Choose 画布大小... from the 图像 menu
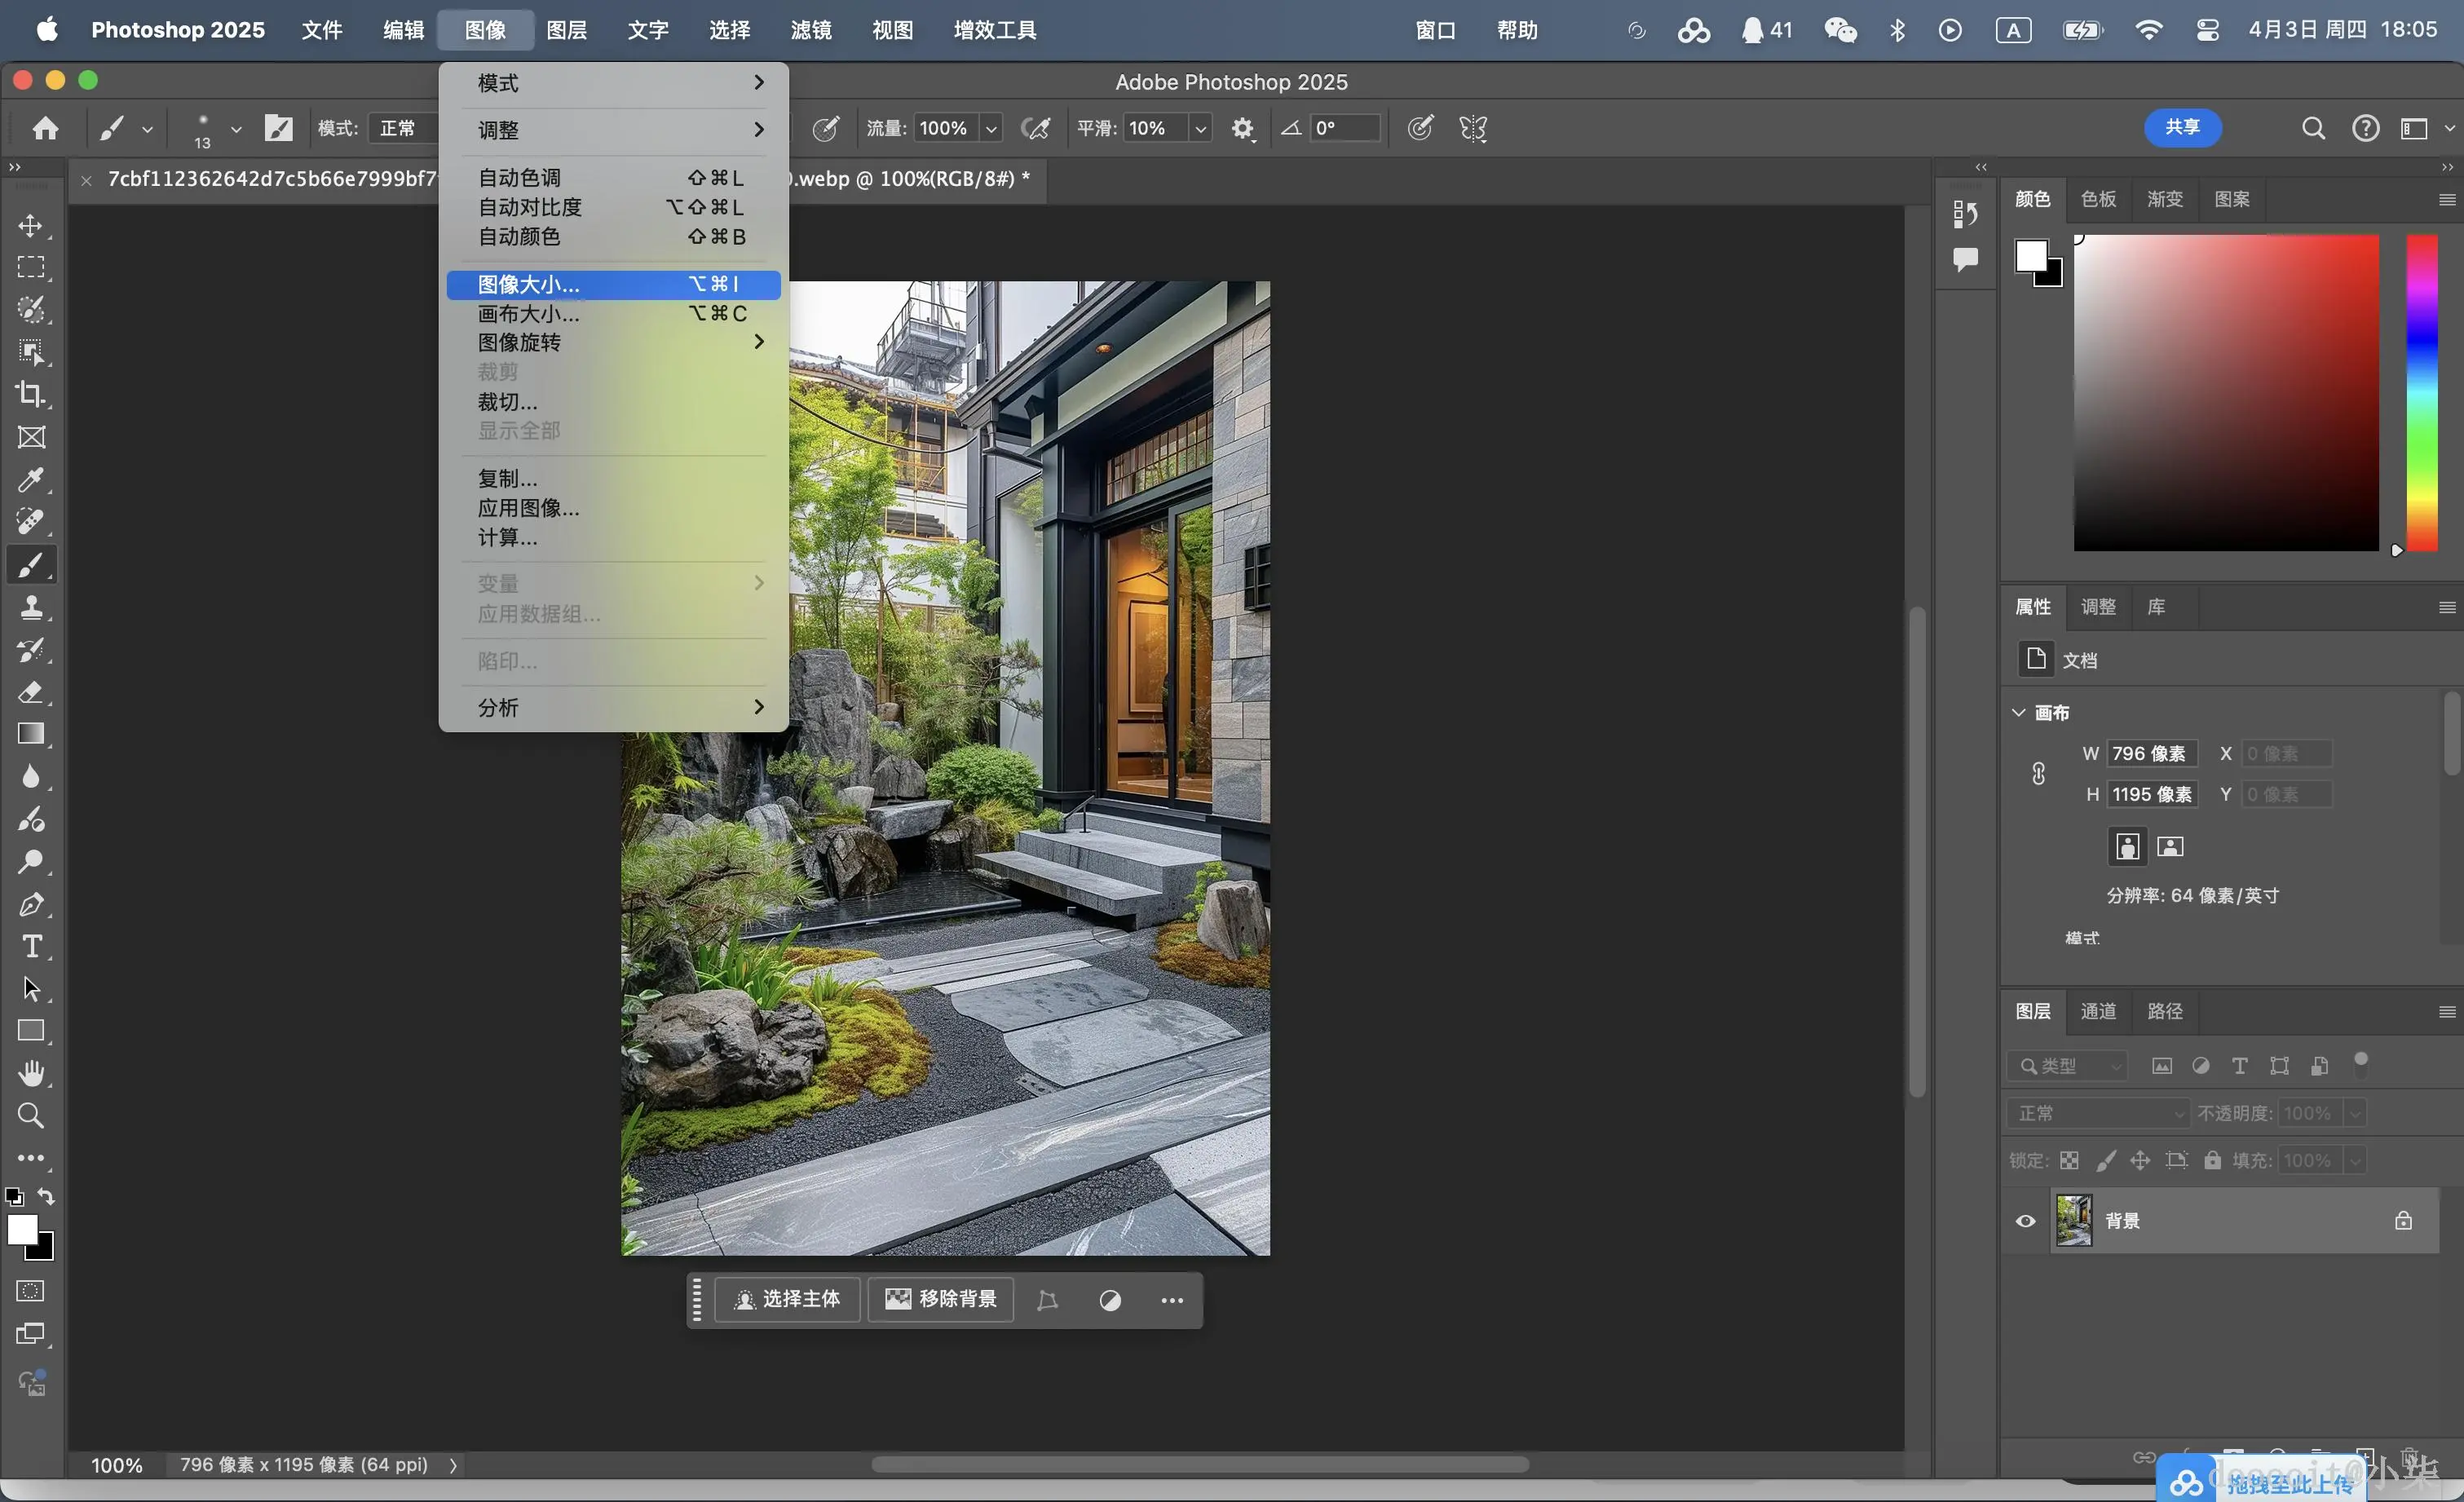The height and width of the screenshot is (1502, 2464). [x=528, y=314]
